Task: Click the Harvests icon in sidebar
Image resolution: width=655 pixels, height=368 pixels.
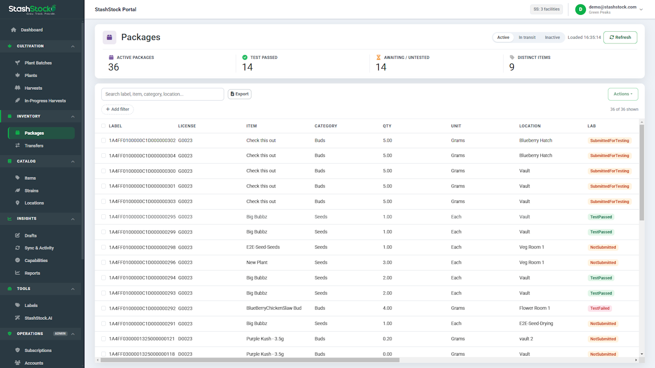Action: pos(18,88)
